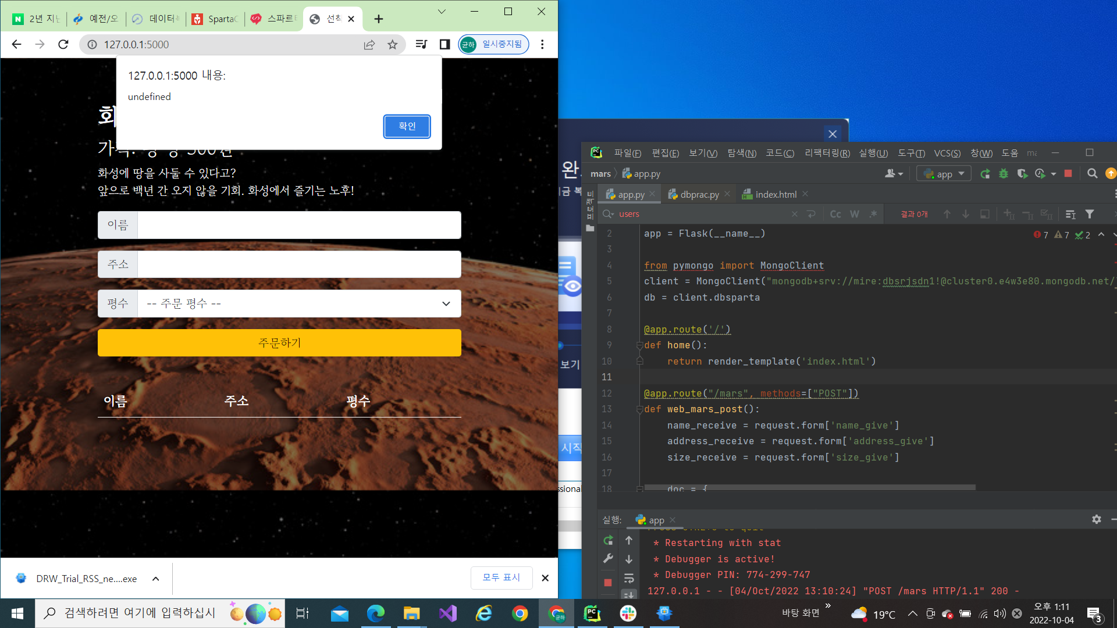
Task: Close the Chrome downloads bar
Action: coord(545,578)
